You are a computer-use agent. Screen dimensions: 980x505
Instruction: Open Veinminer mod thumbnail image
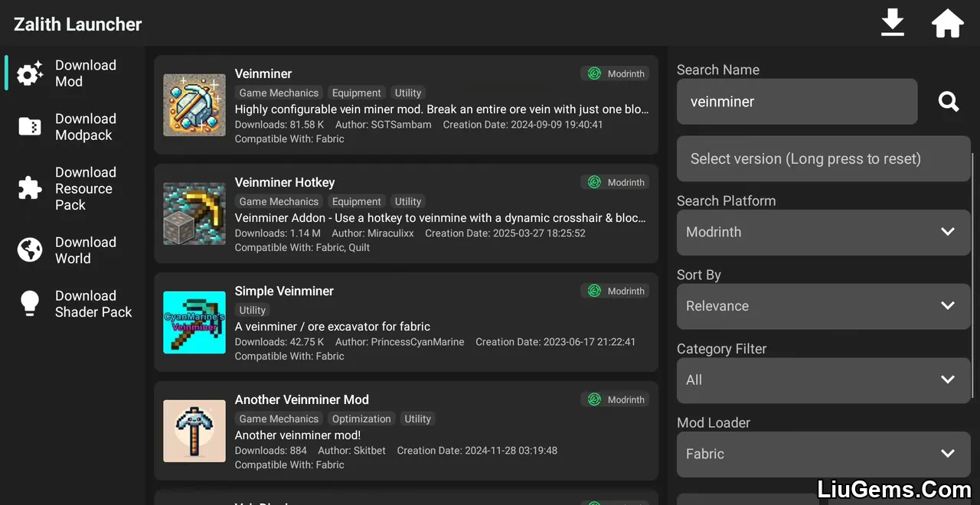(194, 105)
